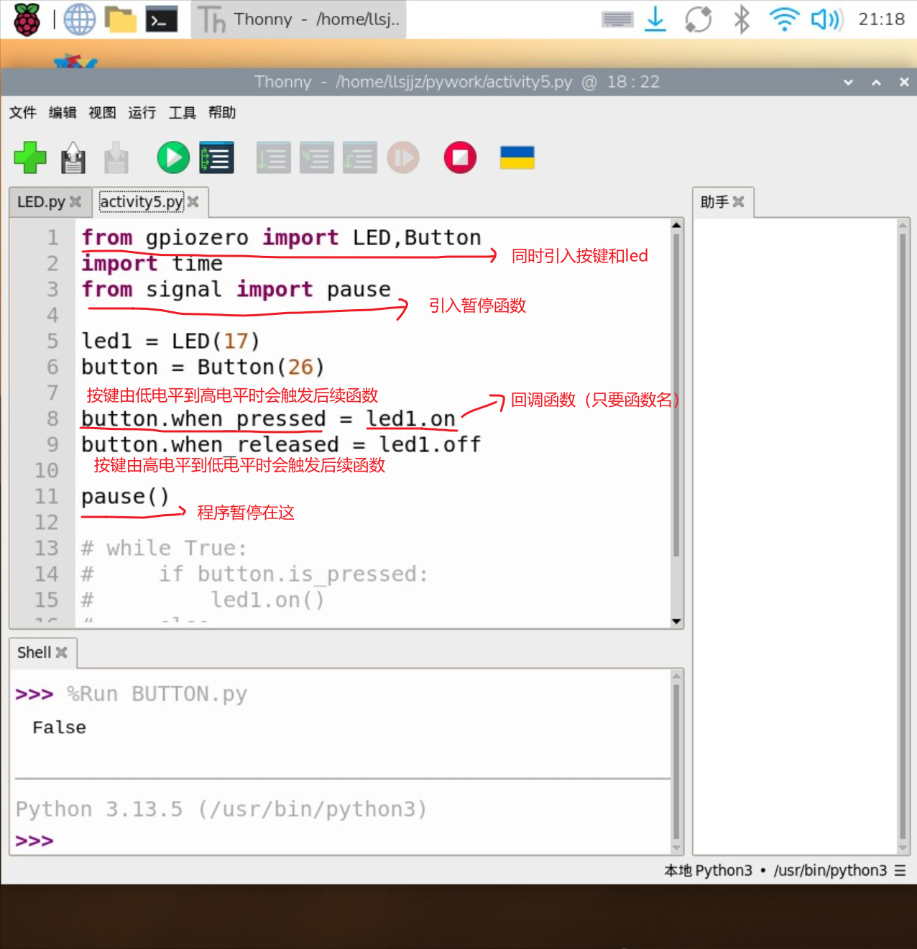
Task: Open the Wi-Fi network menu
Action: tap(784, 19)
